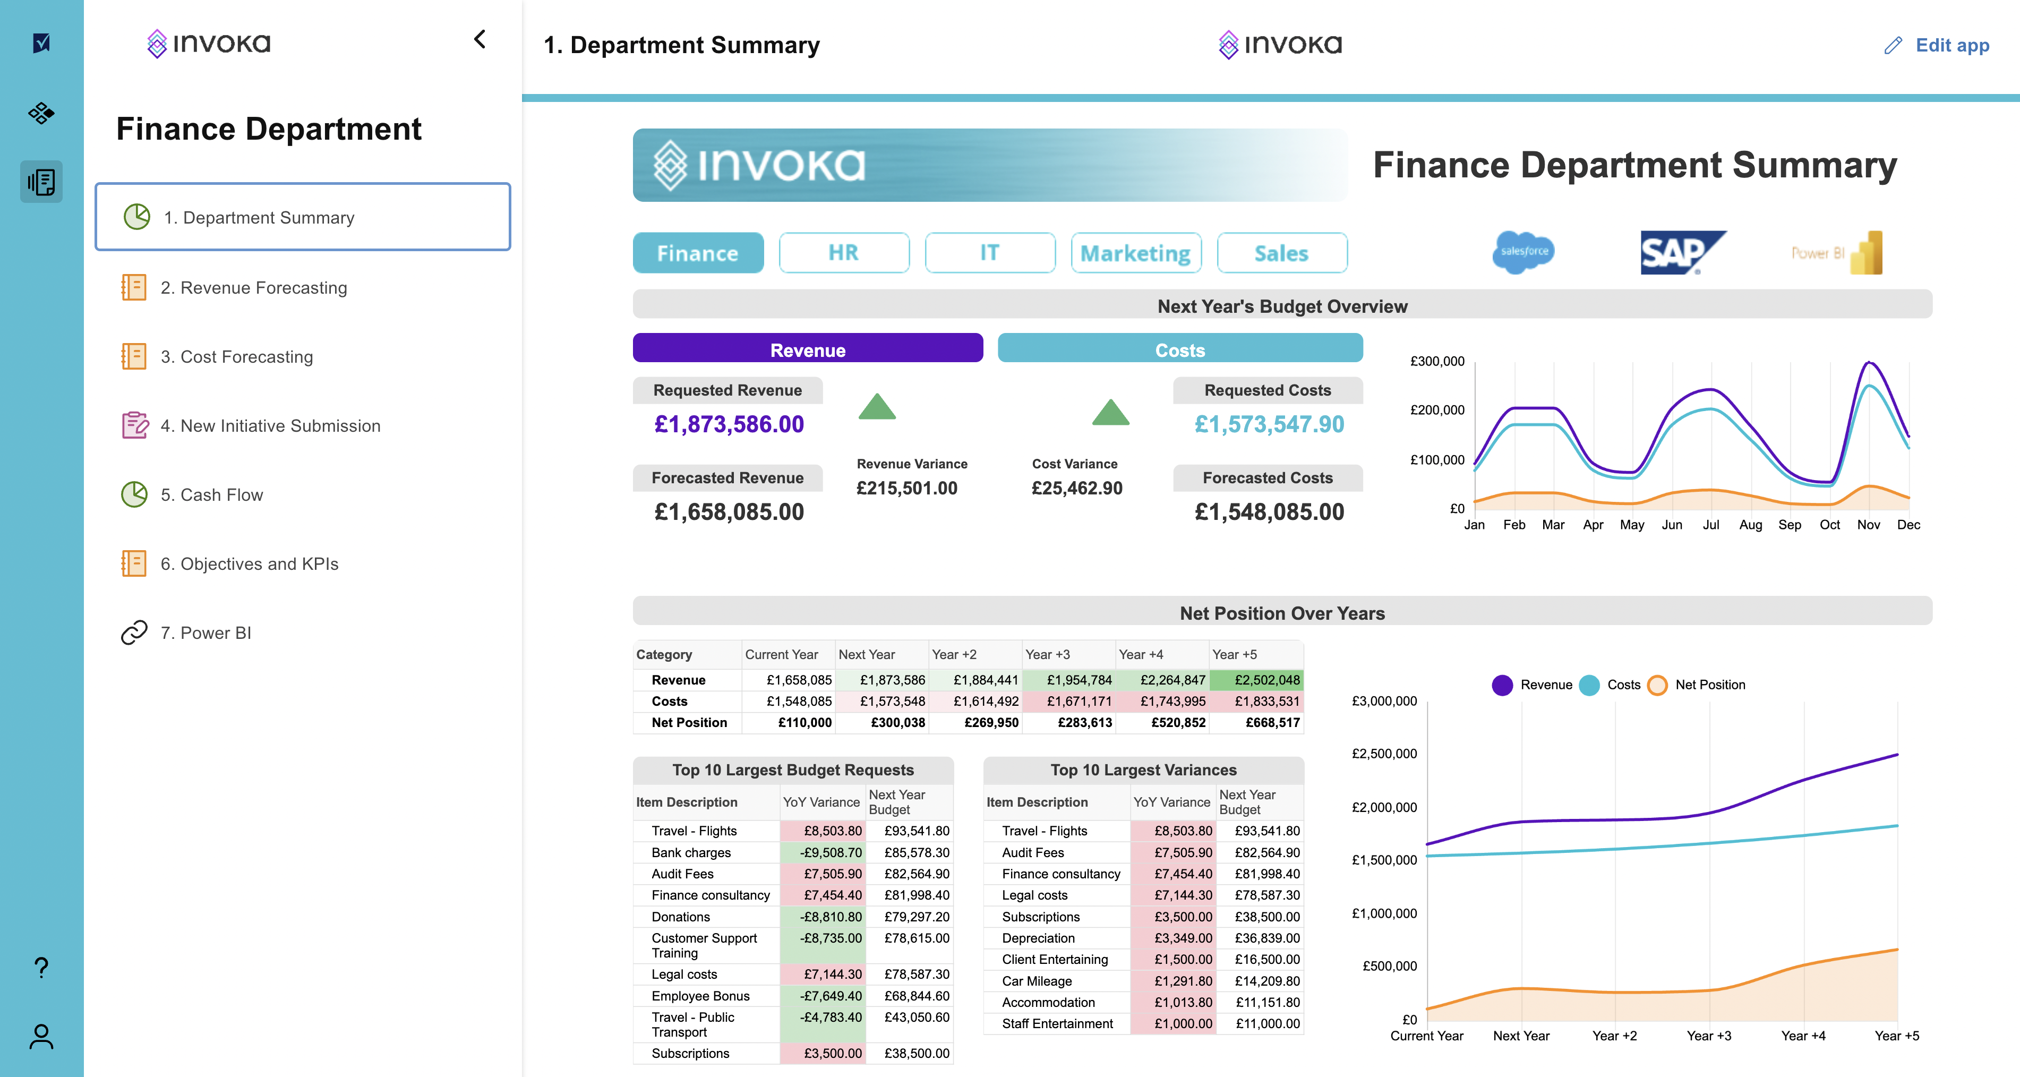Select Bank charges row in Budget Requests
The image size is (2020, 1077).
coord(793,852)
